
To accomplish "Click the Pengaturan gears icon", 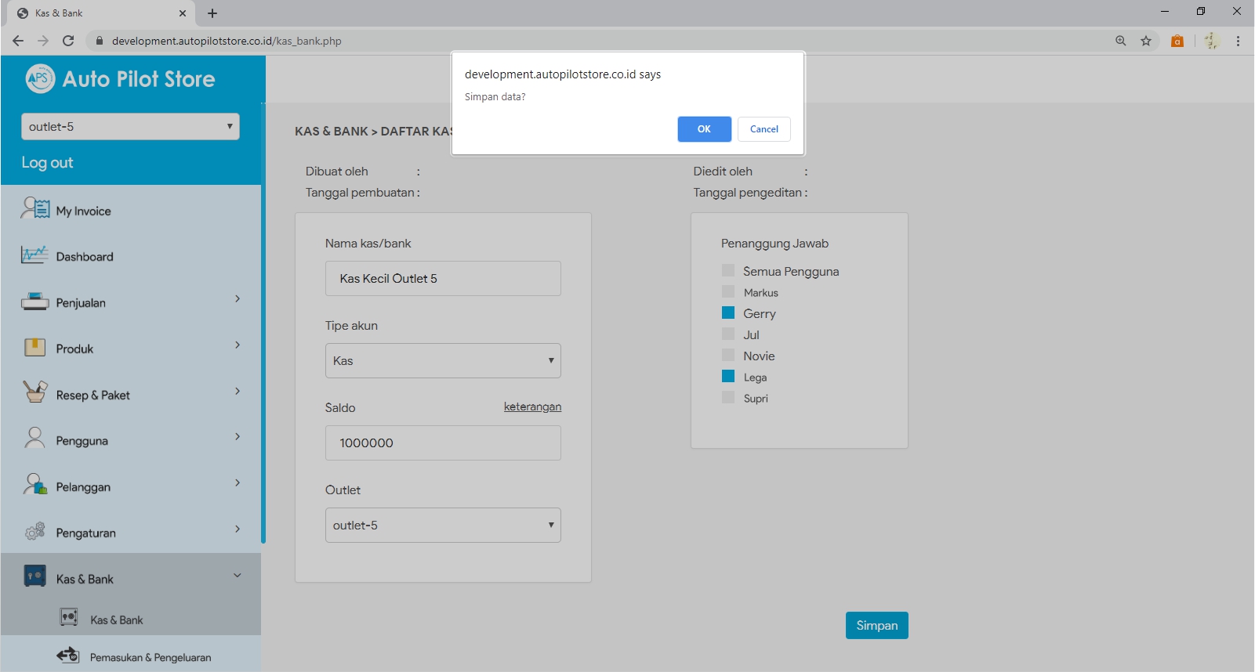I will (x=34, y=531).
